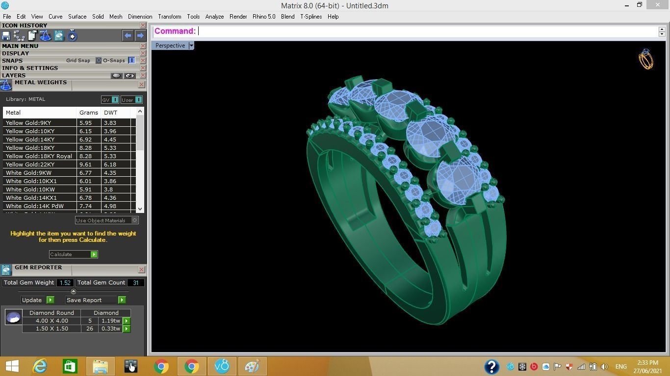The image size is (670, 376).
Task: Open command history arrows at command line end
Action: click(662, 31)
